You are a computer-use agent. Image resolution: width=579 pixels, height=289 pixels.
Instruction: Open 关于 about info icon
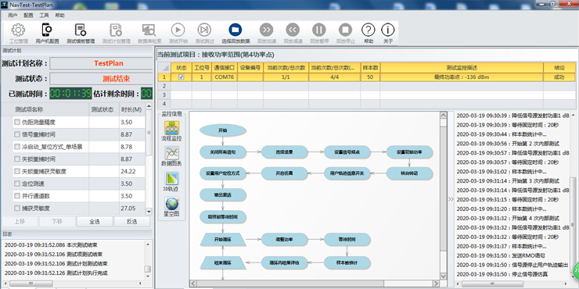point(388,34)
